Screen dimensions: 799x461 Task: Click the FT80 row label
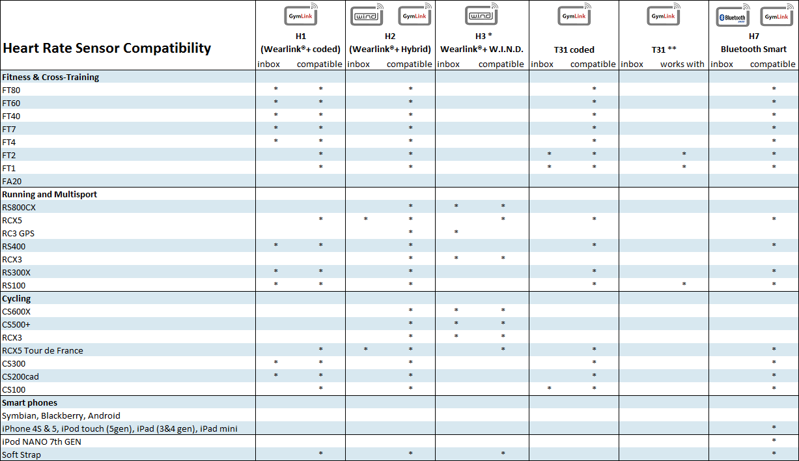[11, 90]
